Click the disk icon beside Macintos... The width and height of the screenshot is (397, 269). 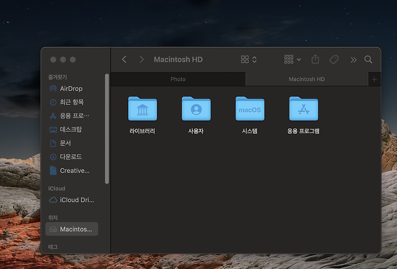pyautogui.click(x=53, y=229)
